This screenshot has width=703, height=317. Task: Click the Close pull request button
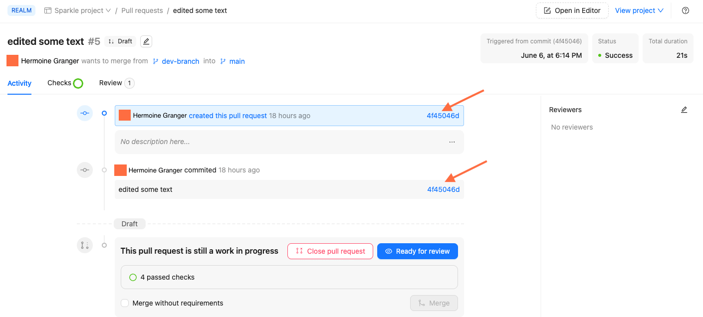tap(330, 251)
